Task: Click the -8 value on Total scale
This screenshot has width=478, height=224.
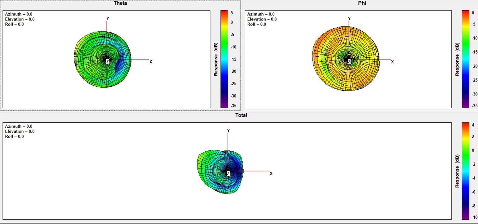Action: [474, 206]
